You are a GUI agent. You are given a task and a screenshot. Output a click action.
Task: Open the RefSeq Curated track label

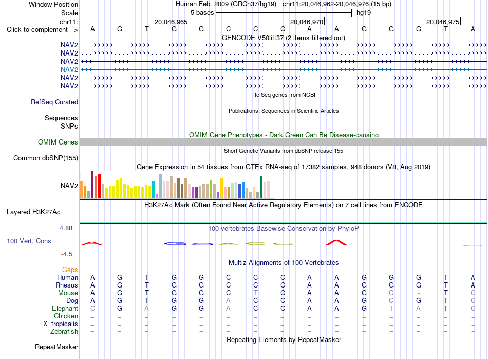pos(54,102)
